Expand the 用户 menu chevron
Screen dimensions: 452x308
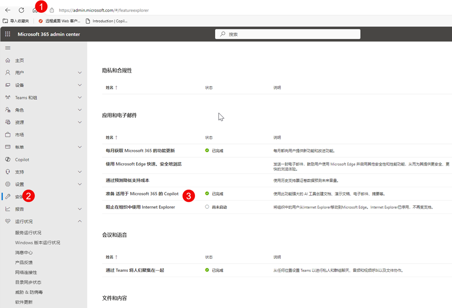click(80, 73)
